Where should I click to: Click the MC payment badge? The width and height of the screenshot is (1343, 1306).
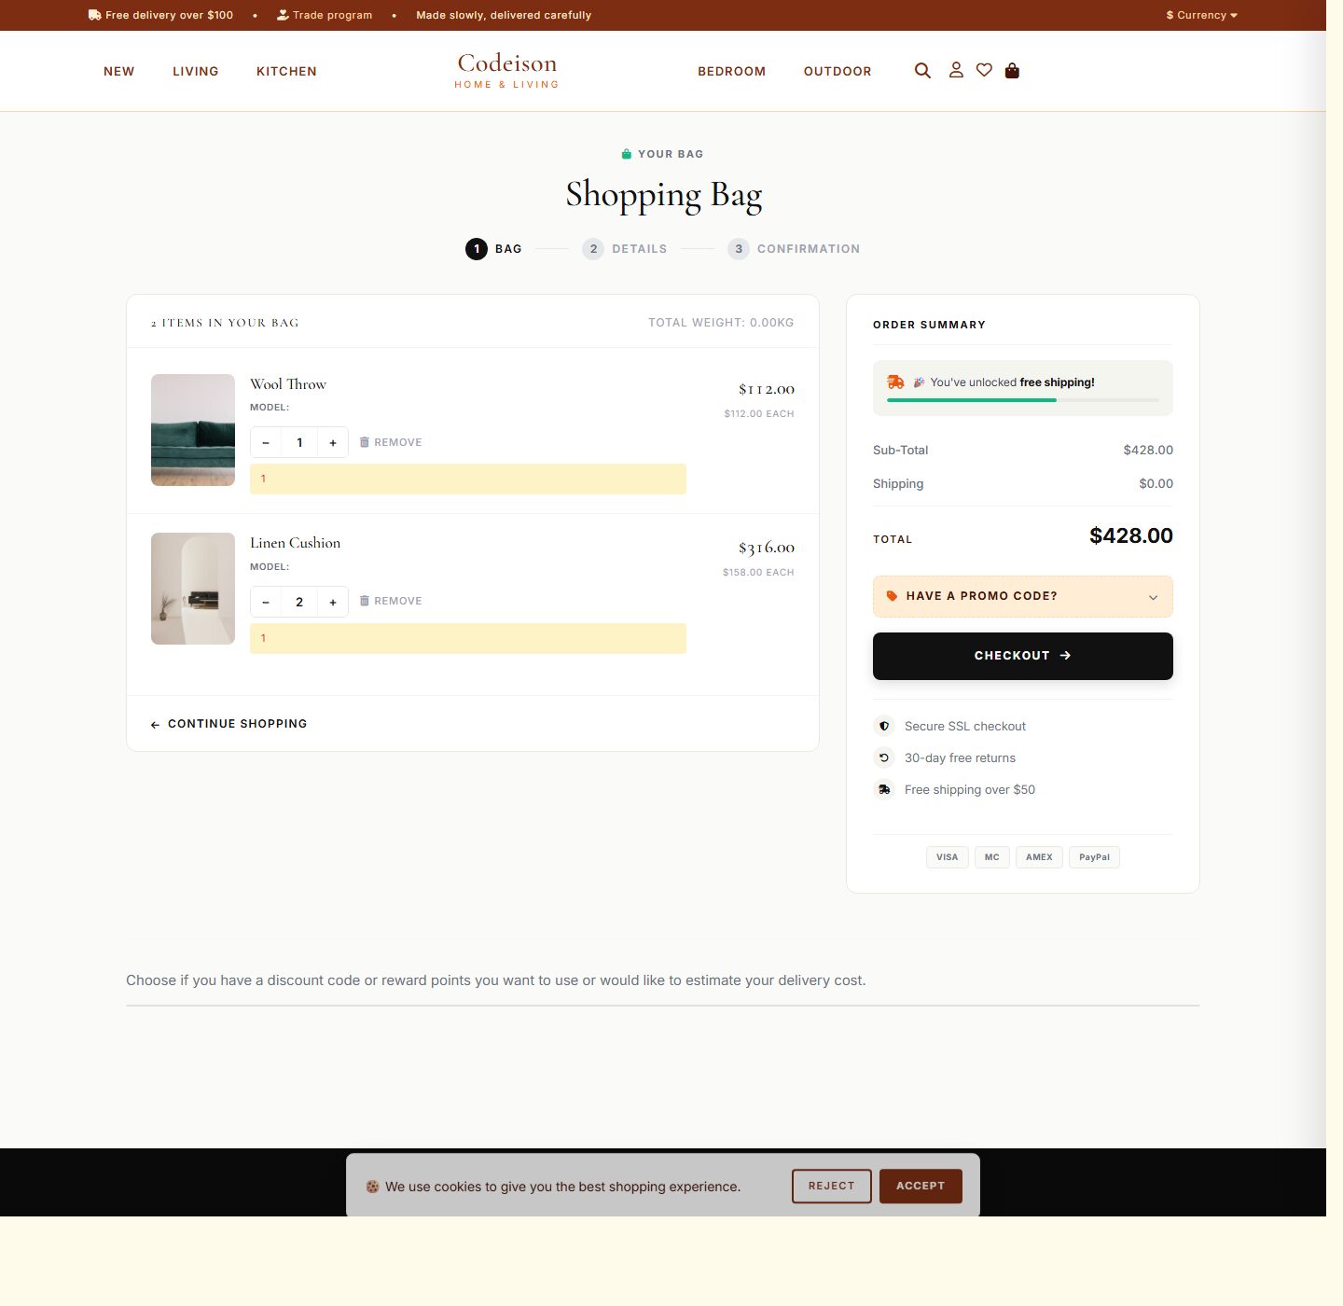coord(992,857)
